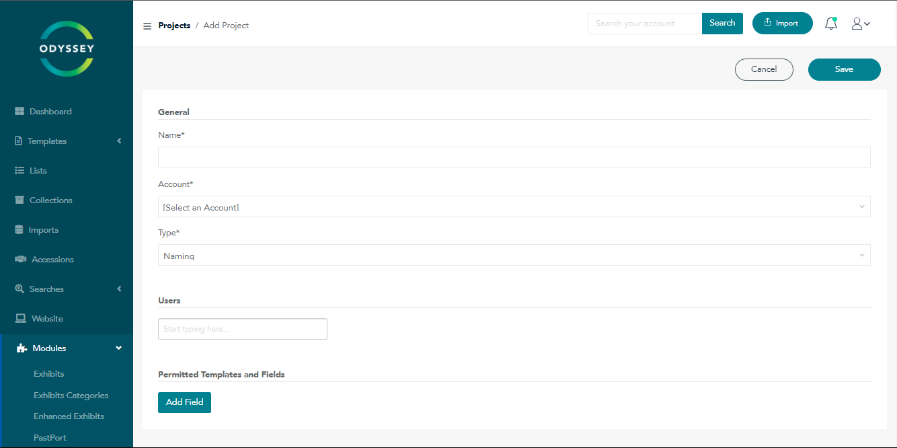
Task: Click the Search button
Action: tap(722, 24)
